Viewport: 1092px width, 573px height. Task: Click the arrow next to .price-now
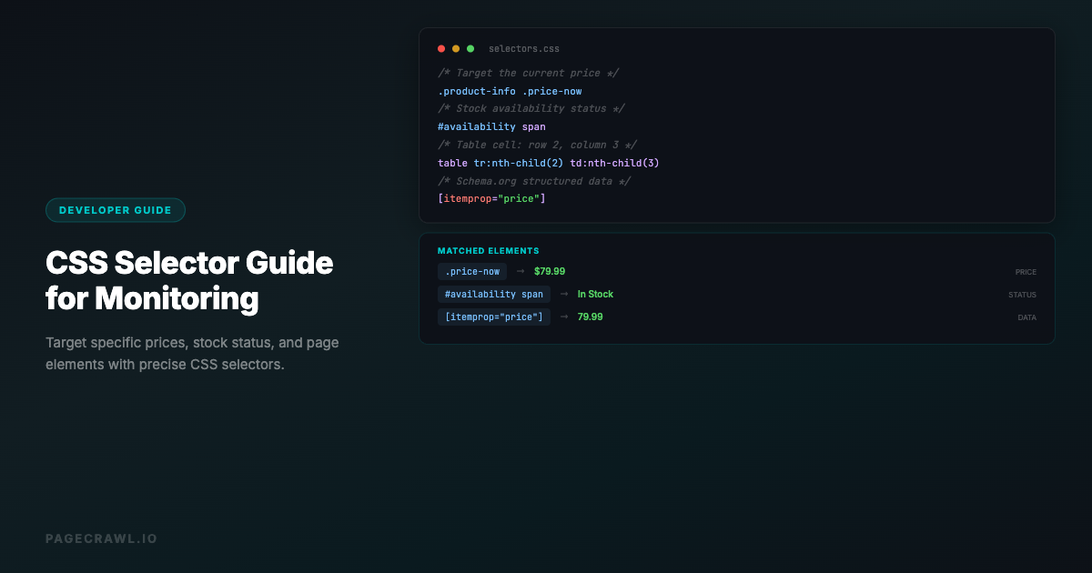click(521, 271)
